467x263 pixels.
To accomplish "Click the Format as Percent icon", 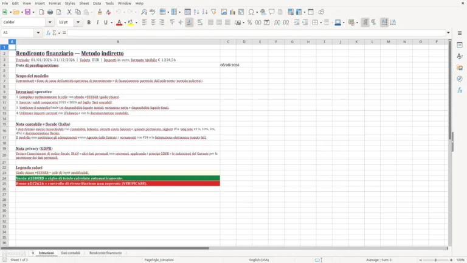I will pos(249,23).
